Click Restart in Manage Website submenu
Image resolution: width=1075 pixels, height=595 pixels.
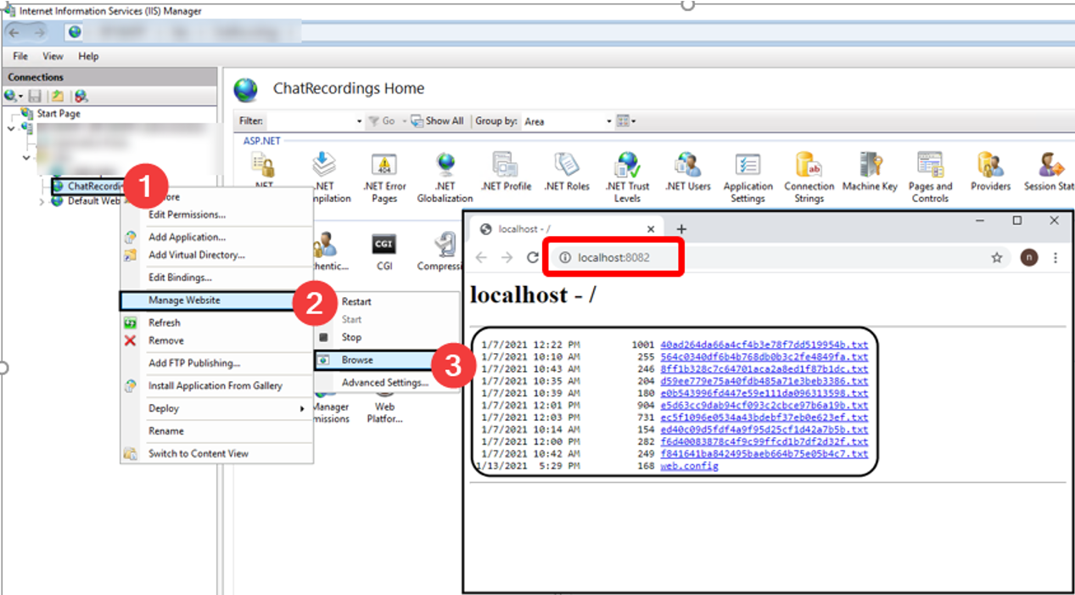(x=387, y=301)
